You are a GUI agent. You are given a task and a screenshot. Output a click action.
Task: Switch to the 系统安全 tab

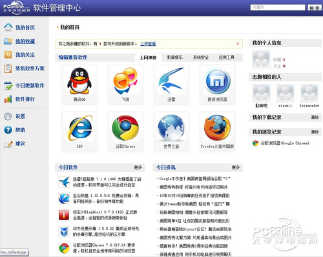[x=201, y=57]
